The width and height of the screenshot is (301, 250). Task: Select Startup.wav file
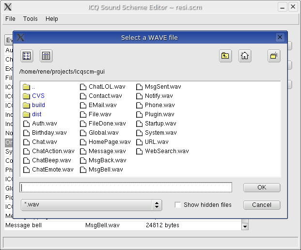[156, 124]
